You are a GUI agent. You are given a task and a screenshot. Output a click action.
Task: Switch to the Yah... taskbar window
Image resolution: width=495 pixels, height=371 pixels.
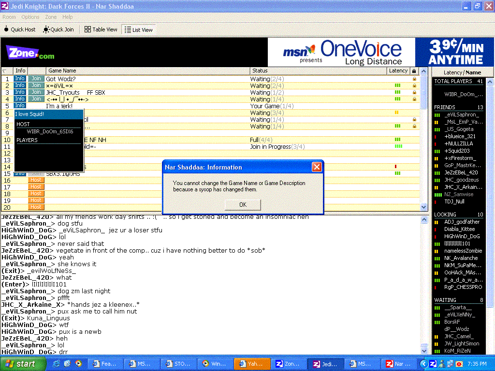click(x=252, y=364)
